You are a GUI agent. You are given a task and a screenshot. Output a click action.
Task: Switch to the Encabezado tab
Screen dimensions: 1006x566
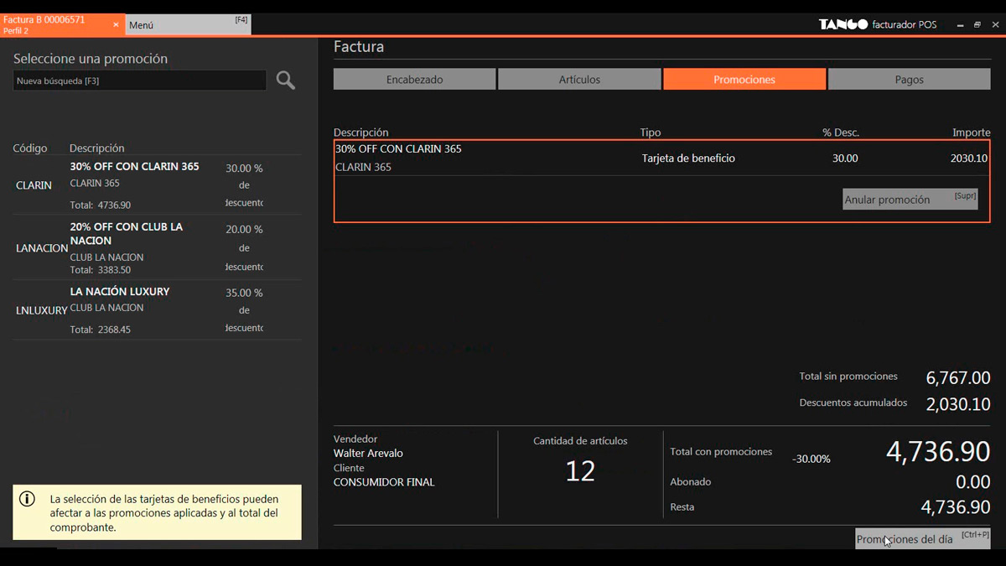tap(414, 80)
